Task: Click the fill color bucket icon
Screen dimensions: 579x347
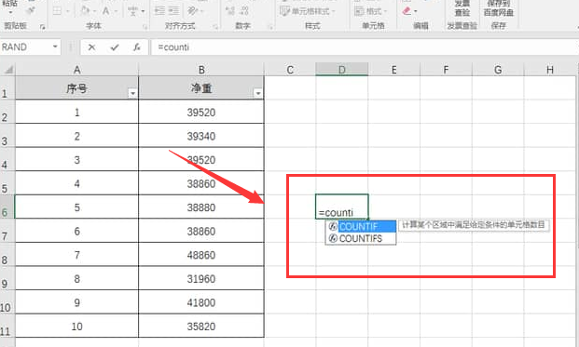Action: pyautogui.click(x=85, y=10)
